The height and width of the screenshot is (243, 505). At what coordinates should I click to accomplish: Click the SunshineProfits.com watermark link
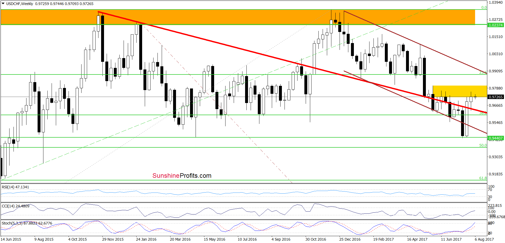coord(182,176)
